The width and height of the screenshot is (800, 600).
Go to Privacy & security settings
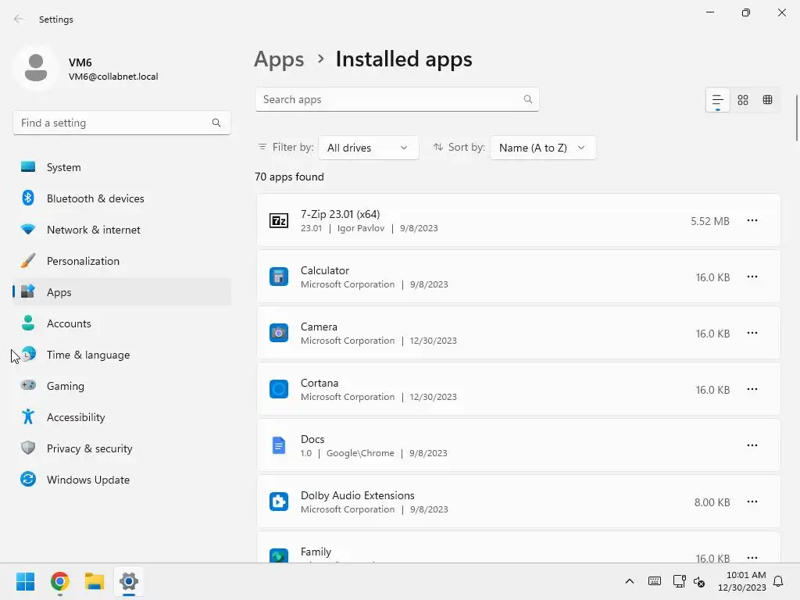click(89, 448)
